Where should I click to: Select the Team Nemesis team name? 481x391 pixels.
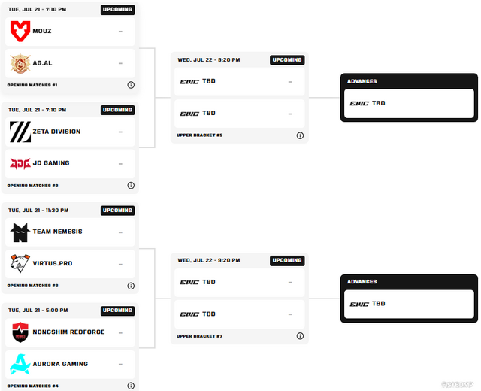point(57,232)
